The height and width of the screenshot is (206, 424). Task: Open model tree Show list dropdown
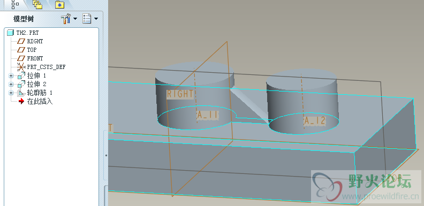(90, 19)
